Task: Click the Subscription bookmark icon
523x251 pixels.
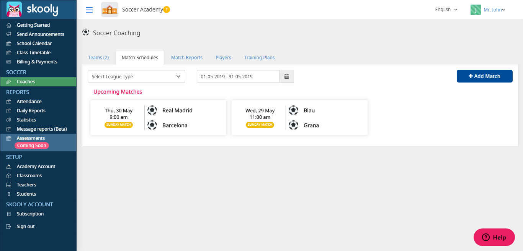Action: (9, 214)
